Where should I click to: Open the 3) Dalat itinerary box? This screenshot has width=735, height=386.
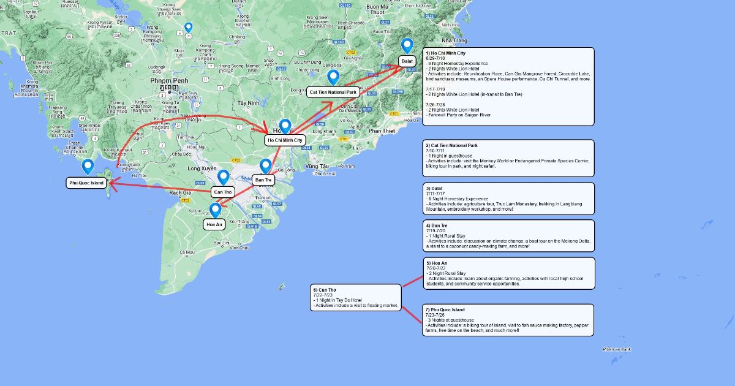(x=508, y=199)
